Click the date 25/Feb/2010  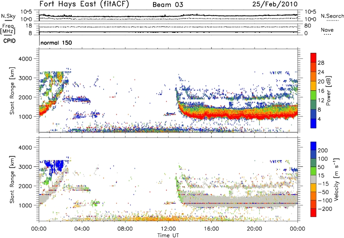click(275, 4)
